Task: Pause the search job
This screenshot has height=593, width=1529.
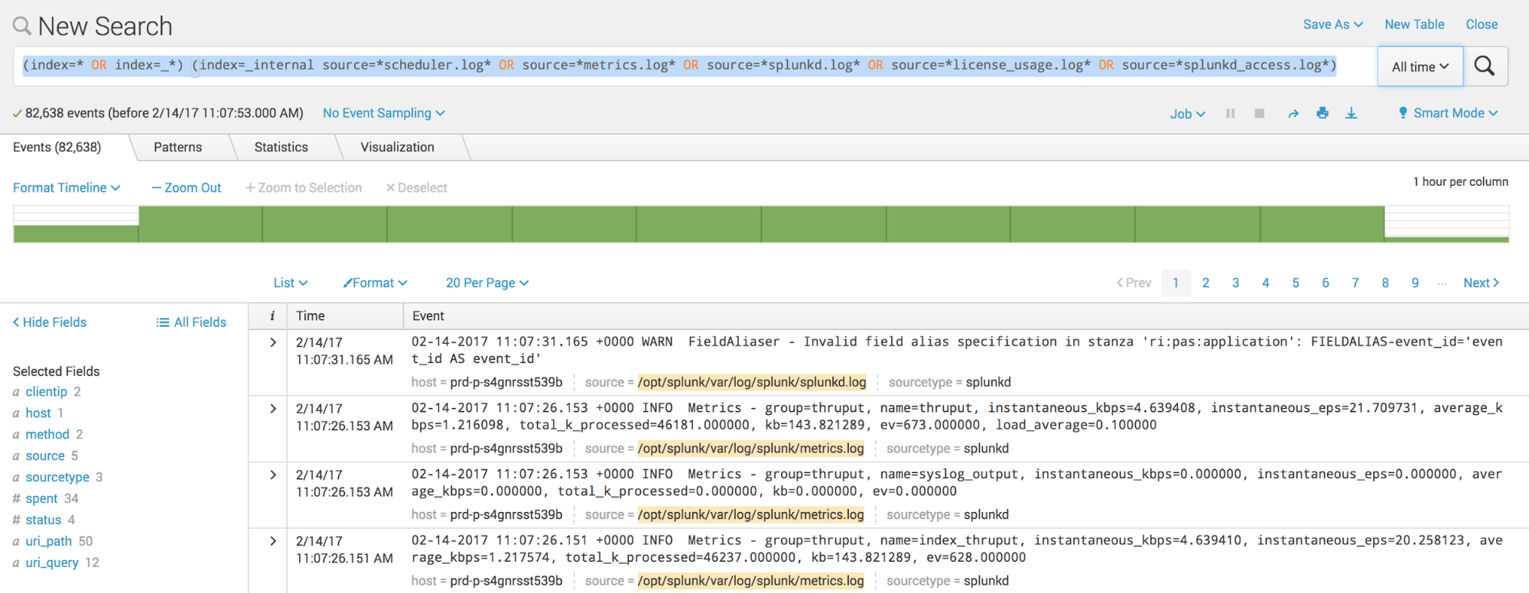Action: pos(1230,113)
